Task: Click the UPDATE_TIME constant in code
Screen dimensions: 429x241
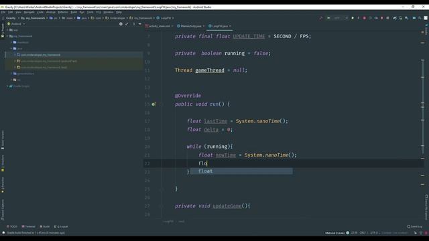Action: (x=249, y=36)
